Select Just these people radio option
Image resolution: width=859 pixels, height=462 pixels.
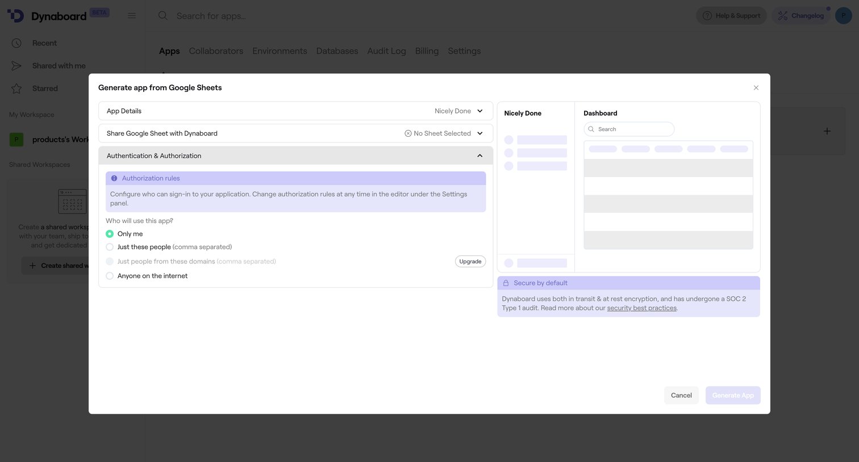tap(110, 247)
